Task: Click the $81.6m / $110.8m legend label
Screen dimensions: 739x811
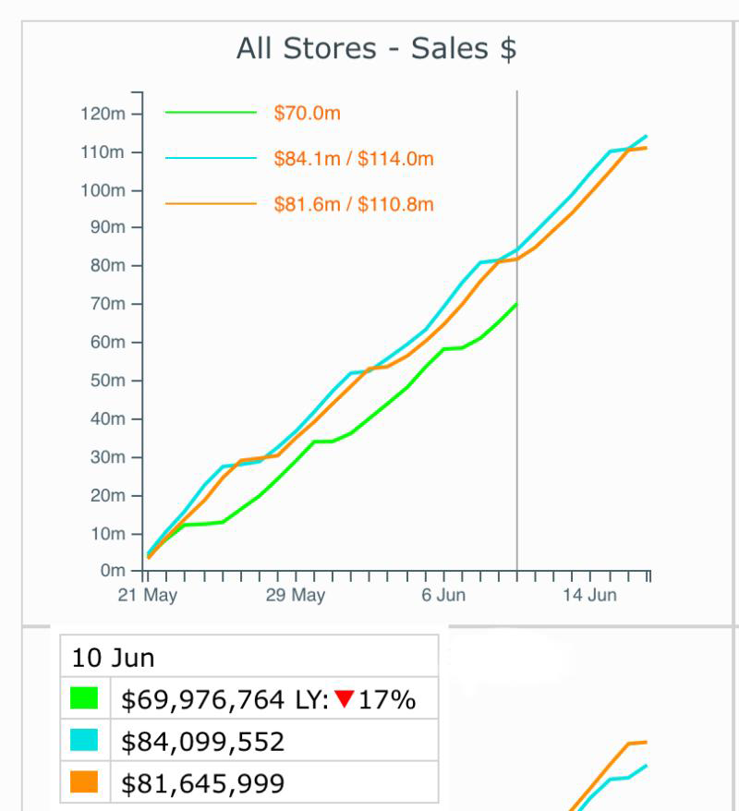Action: [x=353, y=204]
